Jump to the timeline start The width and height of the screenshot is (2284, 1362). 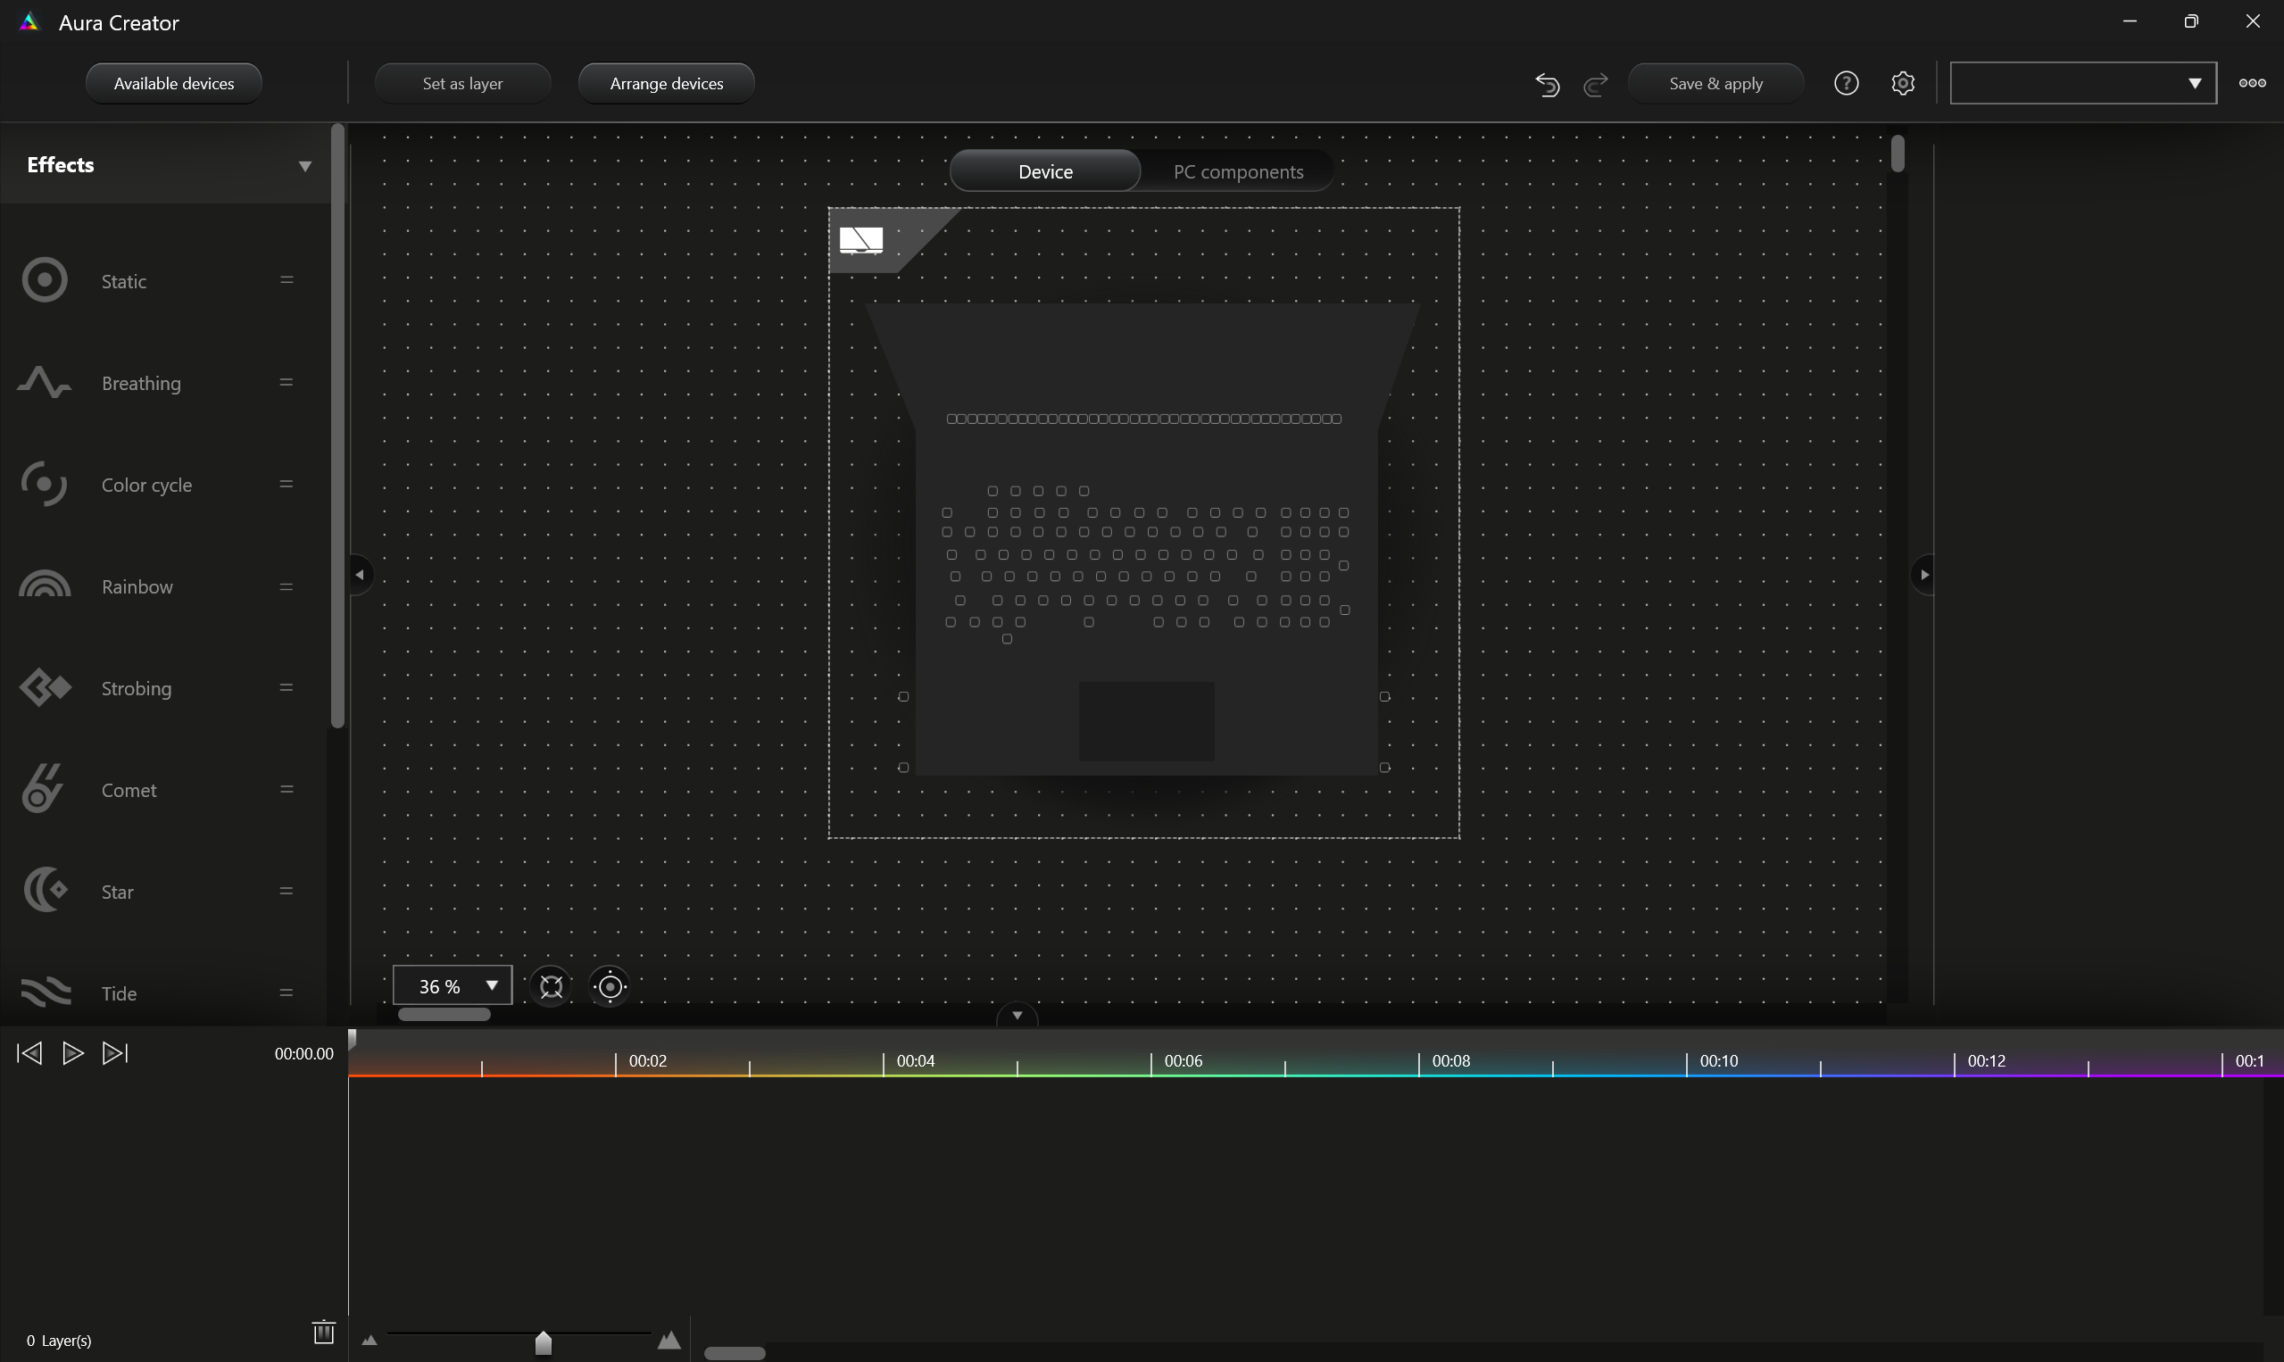[29, 1052]
